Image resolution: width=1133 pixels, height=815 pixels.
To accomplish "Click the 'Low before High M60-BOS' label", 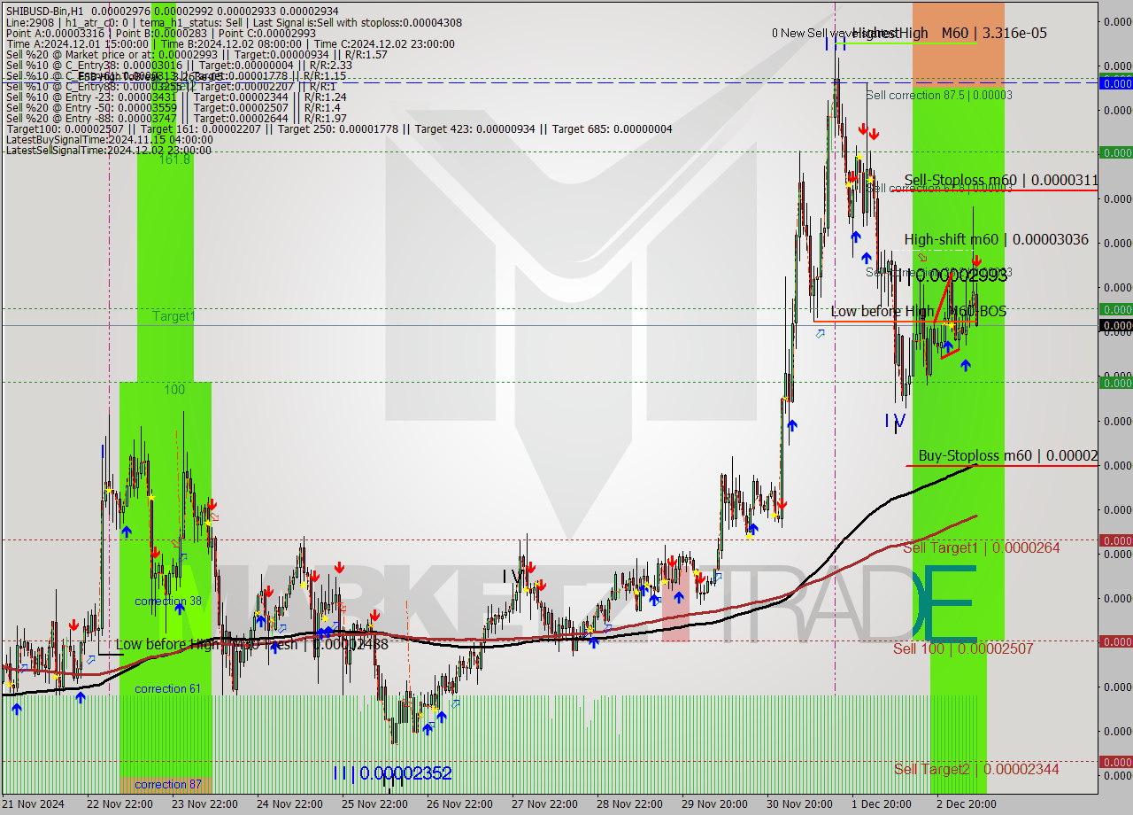I will coord(918,312).
